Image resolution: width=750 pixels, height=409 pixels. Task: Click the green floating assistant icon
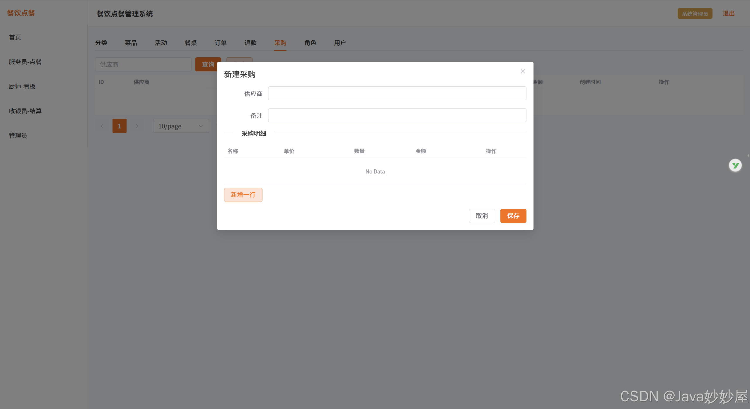[x=735, y=165]
